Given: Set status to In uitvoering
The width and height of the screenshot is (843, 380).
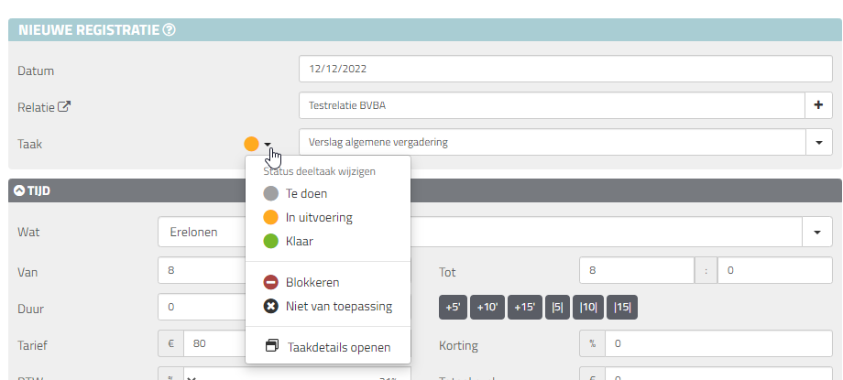Looking at the screenshot, I should (318, 218).
